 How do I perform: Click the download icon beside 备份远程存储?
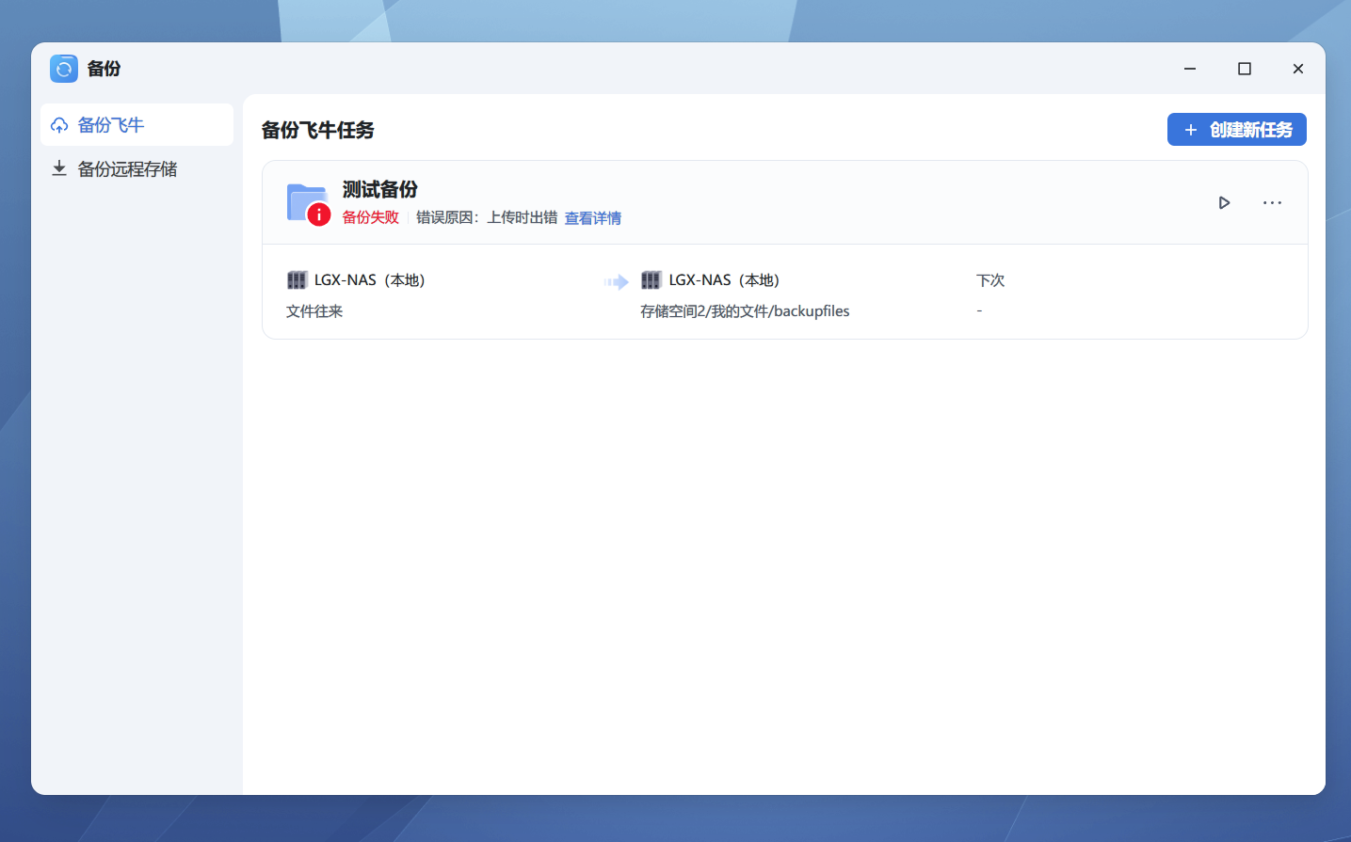59,168
